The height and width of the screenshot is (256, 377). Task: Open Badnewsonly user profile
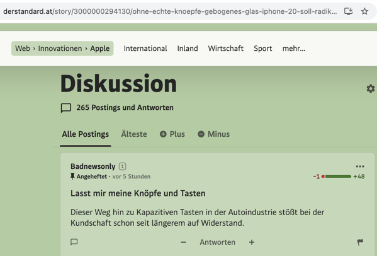point(93,166)
